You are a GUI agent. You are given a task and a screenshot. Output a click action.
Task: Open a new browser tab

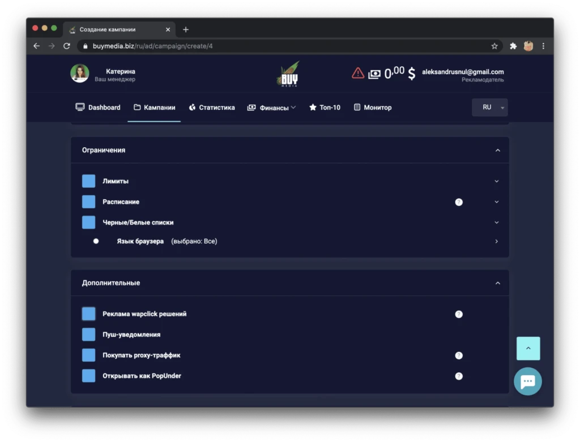point(186,29)
